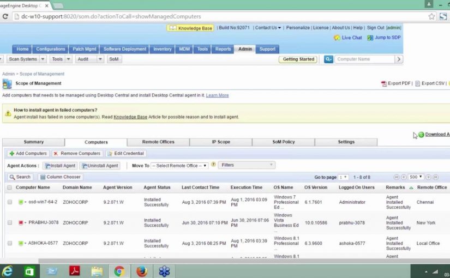The width and height of the screenshot is (450, 278).
Task: Open the Select Remote Office dropdown
Action: 179,166
